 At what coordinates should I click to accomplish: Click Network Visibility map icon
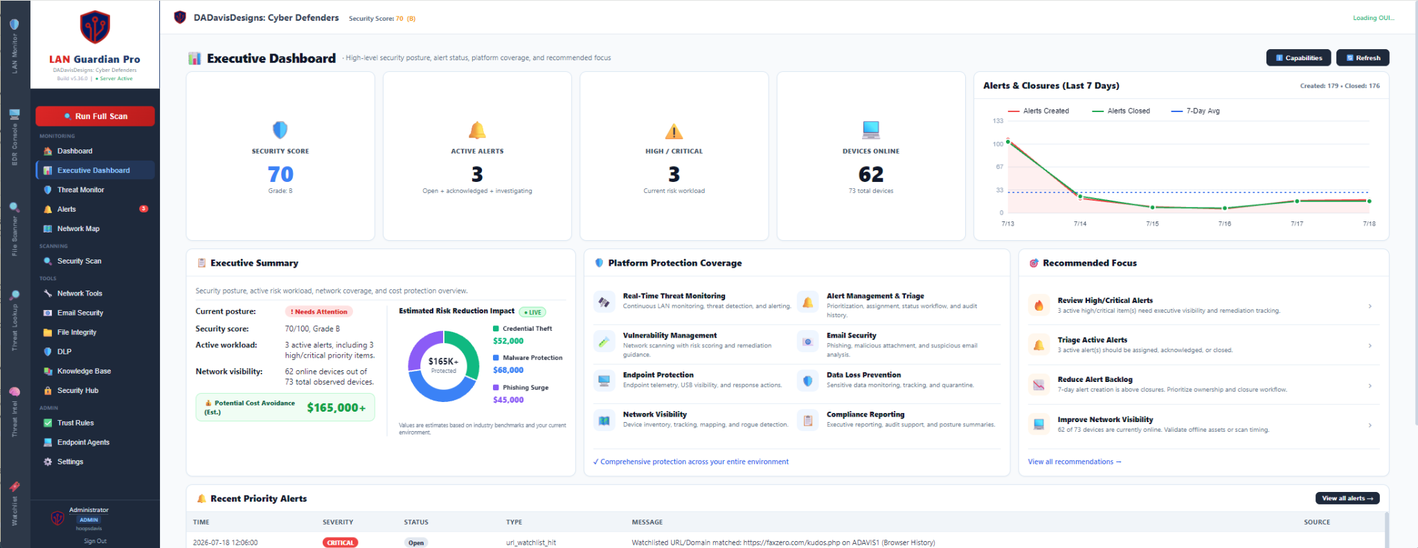(x=604, y=421)
